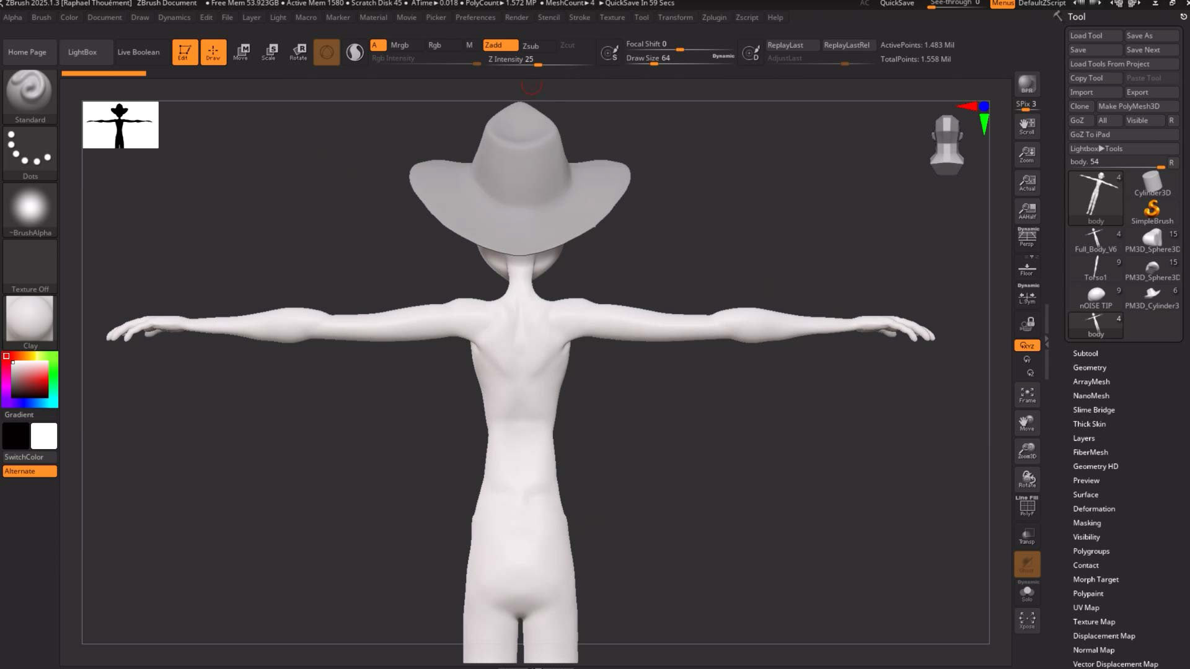The width and height of the screenshot is (1190, 669).
Task: Toggle Zsub sculpting mode
Action: pos(531,46)
